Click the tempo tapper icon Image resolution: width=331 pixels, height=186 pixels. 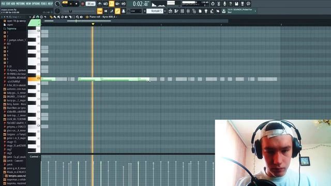point(212,11)
